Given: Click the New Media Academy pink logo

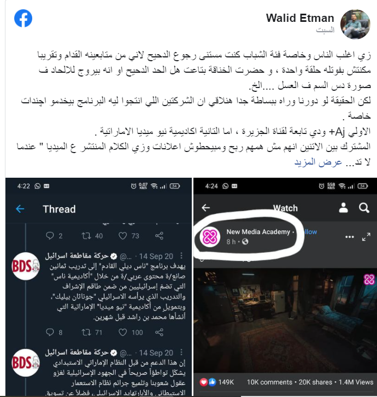Looking at the screenshot, I should click(x=210, y=237).
